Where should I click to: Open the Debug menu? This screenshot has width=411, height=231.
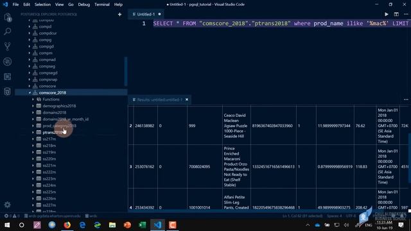click(x=84, y=4)
